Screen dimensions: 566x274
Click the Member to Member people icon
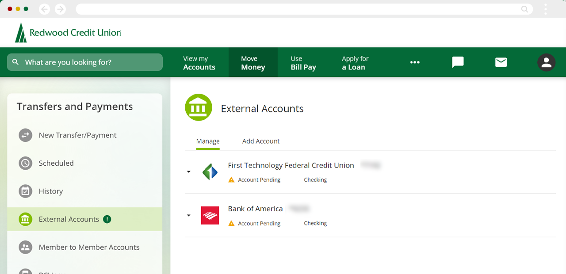(26, 247)
